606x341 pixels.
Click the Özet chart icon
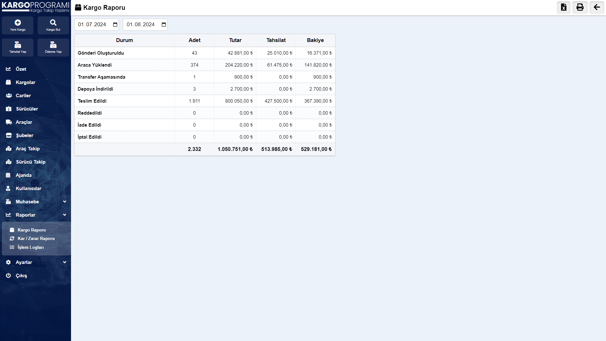[9, 69]
